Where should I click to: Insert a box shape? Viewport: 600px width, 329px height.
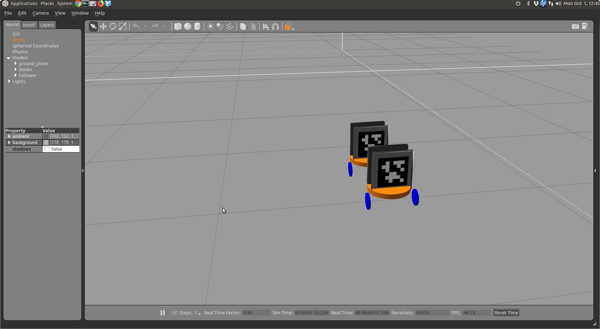178,27
